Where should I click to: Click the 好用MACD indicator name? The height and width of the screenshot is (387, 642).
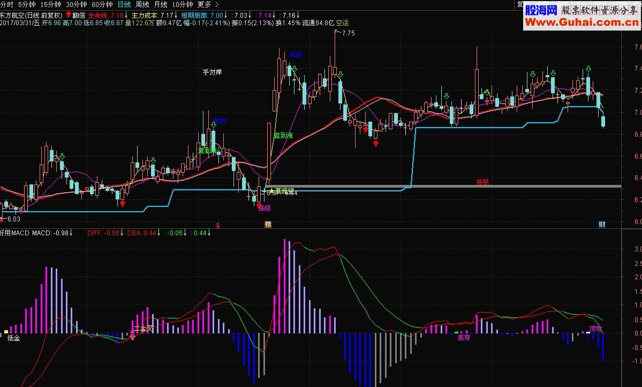[x=15, y=233]
